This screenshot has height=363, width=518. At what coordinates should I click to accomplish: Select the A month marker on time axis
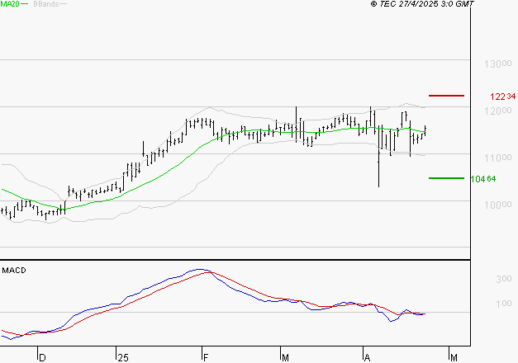click(x=366, y=356)
